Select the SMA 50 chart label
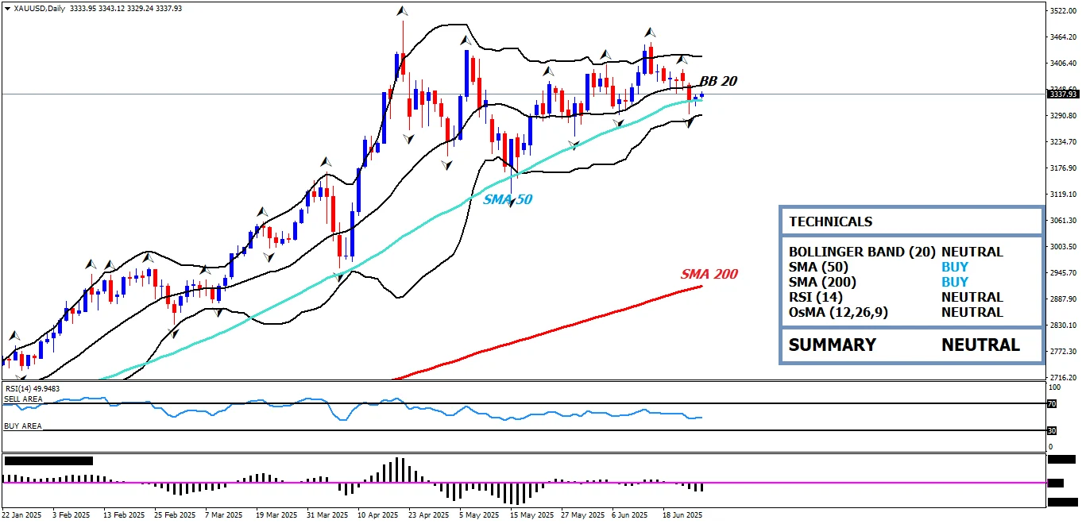 (507, 199)
